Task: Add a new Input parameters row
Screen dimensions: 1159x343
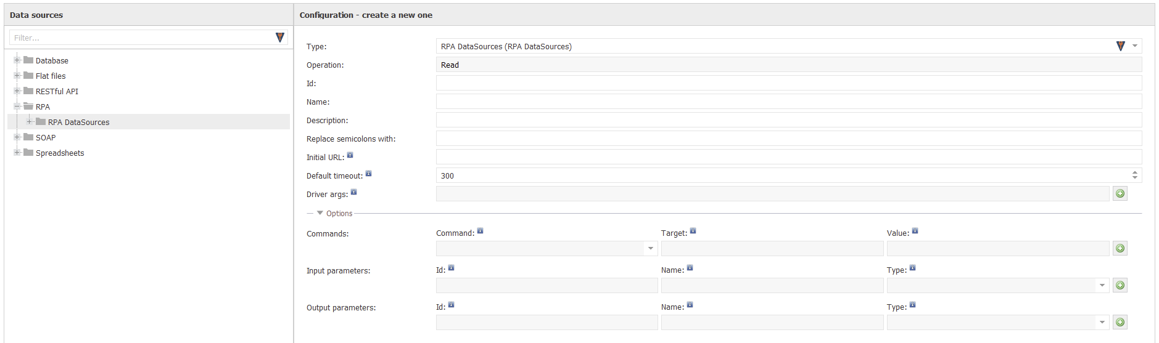Action: (1120, 285)
